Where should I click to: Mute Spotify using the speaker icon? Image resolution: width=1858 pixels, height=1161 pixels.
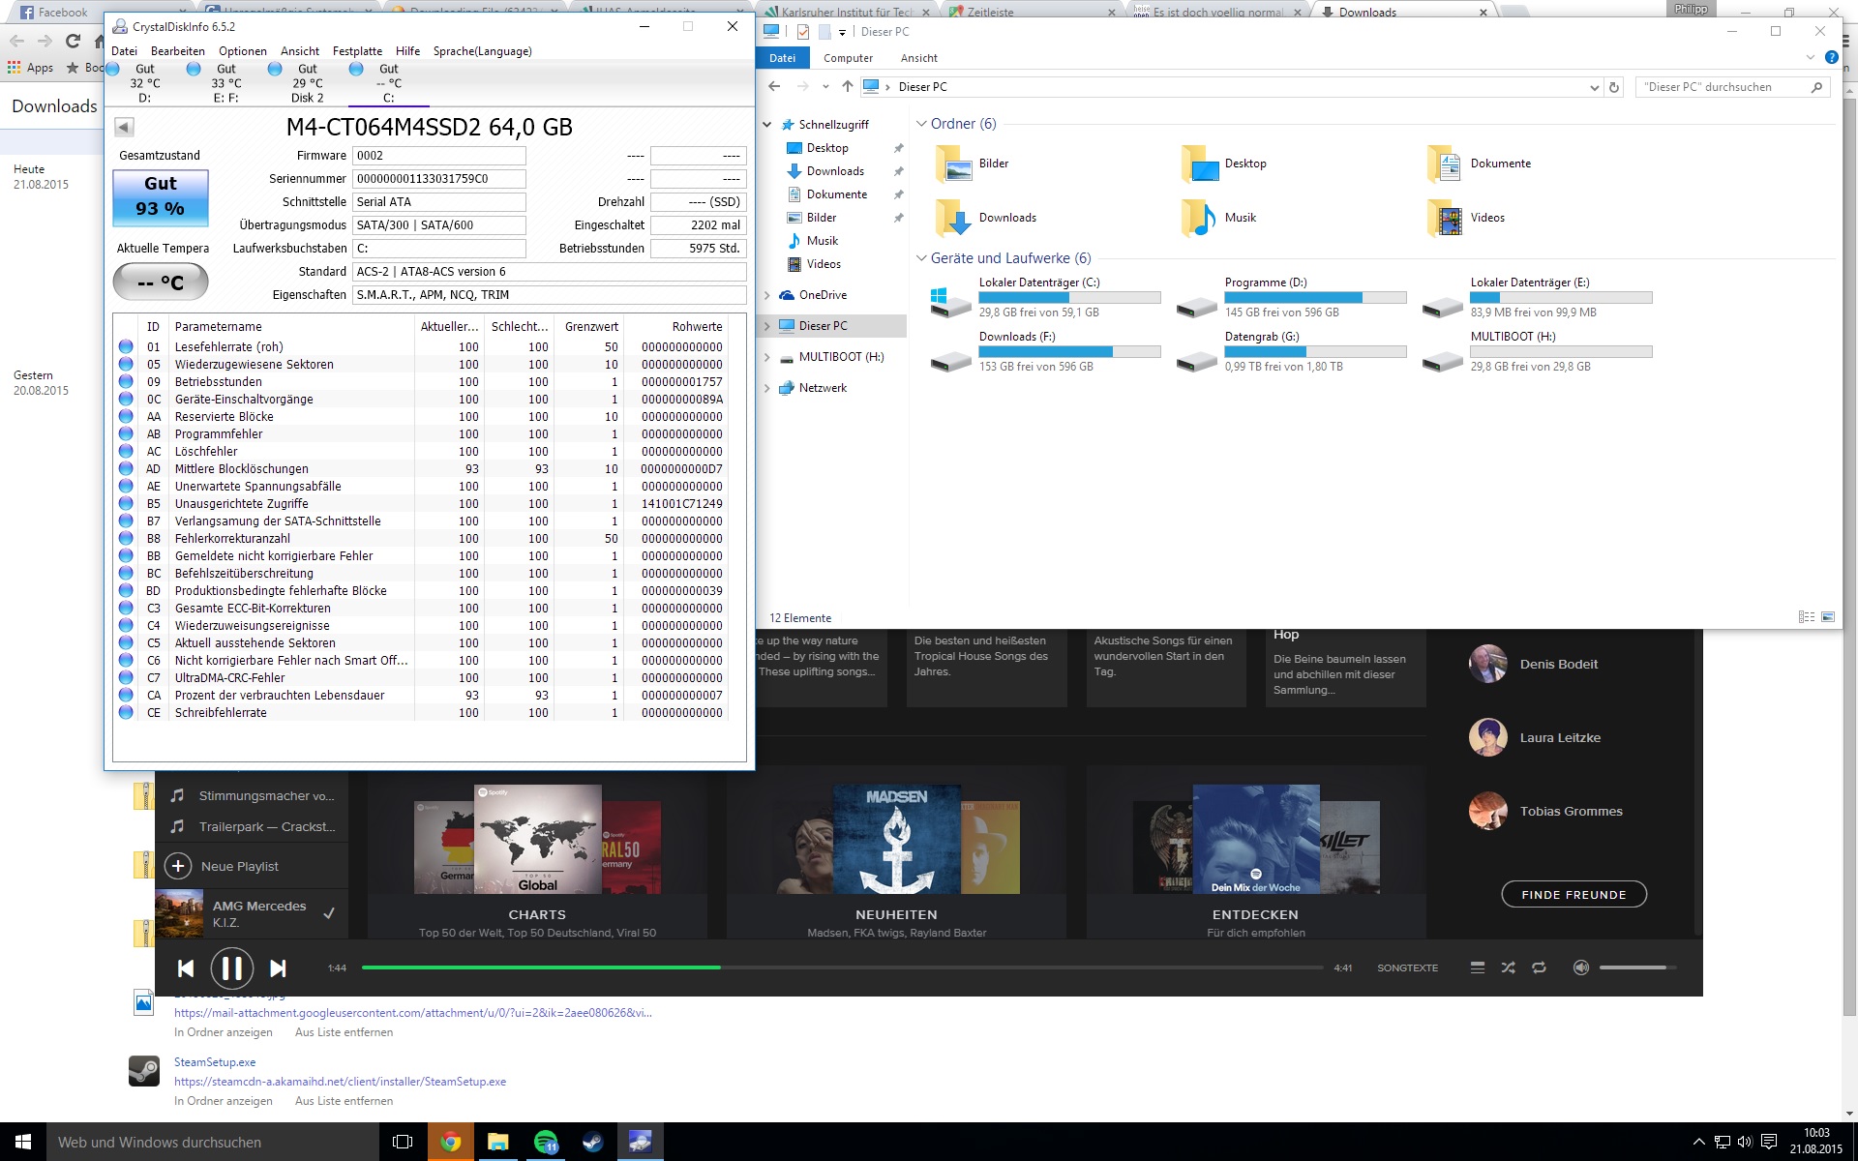click(1580, 967)
